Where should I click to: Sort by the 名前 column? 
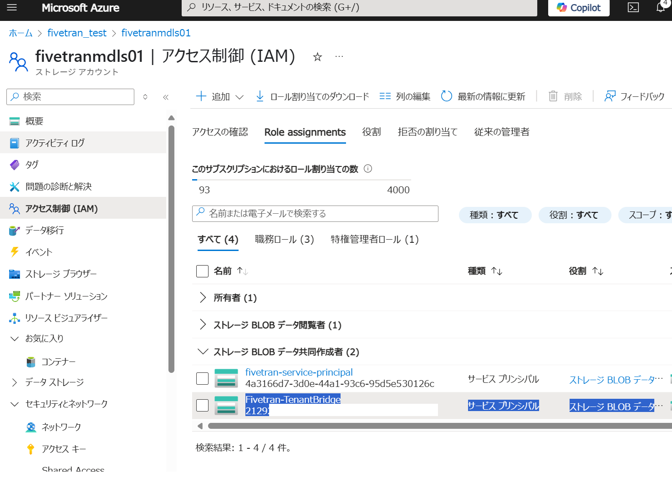click(x=231, y=271)
